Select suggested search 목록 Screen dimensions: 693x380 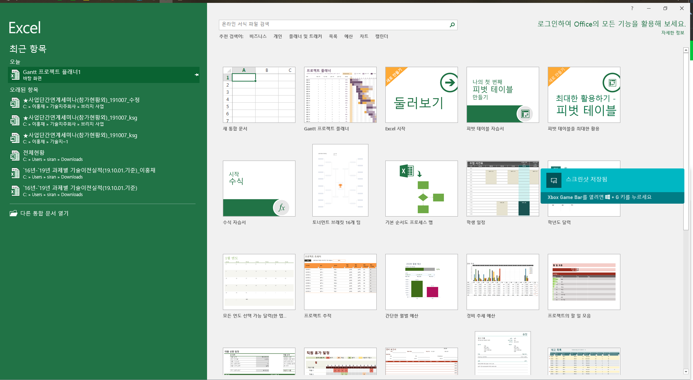pyautogui.click(x=333, y=36)
